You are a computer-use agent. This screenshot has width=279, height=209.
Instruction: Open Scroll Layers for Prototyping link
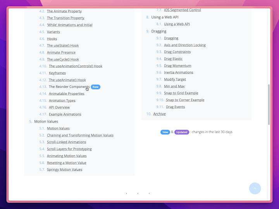point(69,149)
